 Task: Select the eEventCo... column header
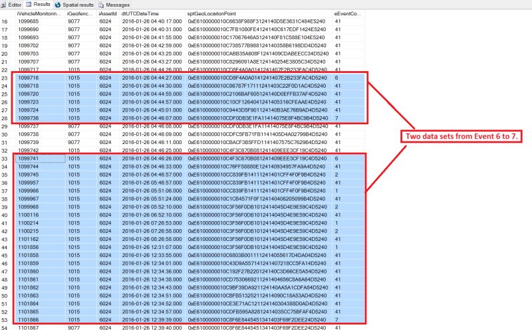[348, 13]
